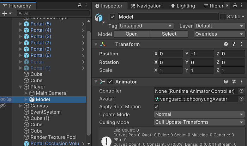Open the Transform component three-dot menu
247x146 pixels.
pyautogui.click(x=241, y=44)
